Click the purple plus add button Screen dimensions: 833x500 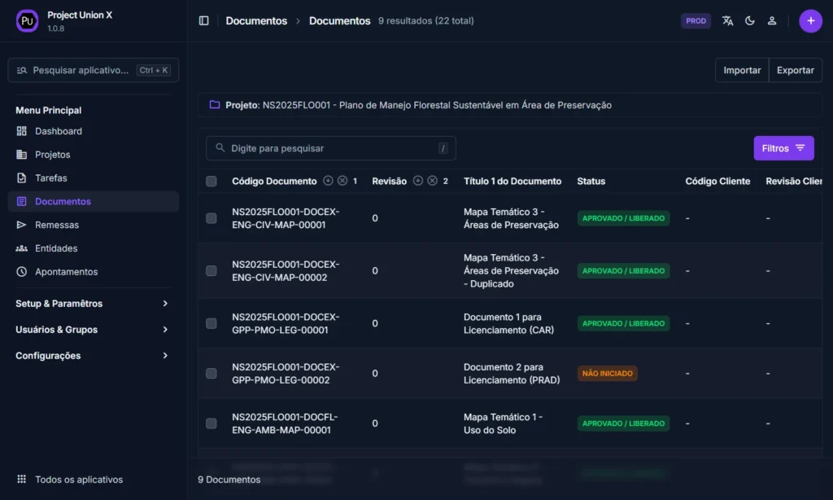click(x=810, y=21)
